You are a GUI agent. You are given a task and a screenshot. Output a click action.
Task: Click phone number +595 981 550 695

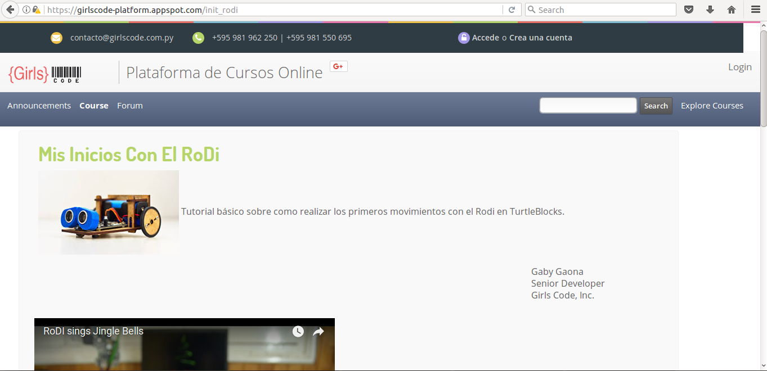[x=319, y=38]
